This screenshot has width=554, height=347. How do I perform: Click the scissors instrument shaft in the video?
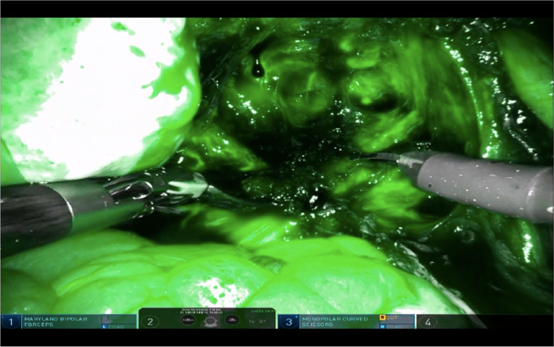click(x=481, y=184)
